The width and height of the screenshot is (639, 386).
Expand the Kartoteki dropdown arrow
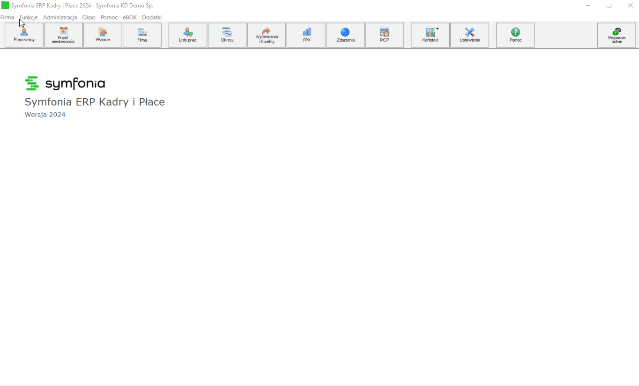click(438, 29)
